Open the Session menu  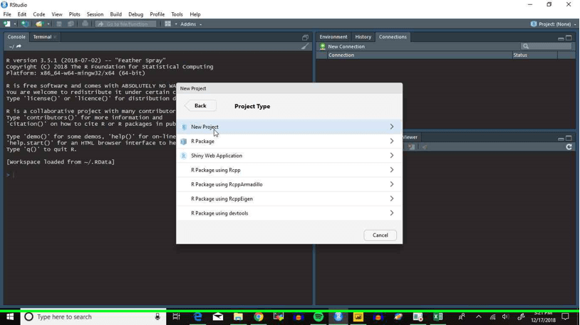[95, 14]
